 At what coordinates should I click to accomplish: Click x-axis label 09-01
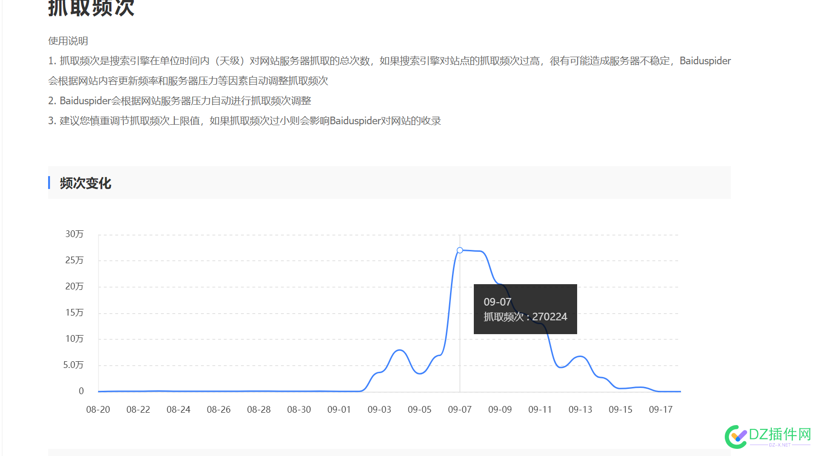[x=339, y=409]
